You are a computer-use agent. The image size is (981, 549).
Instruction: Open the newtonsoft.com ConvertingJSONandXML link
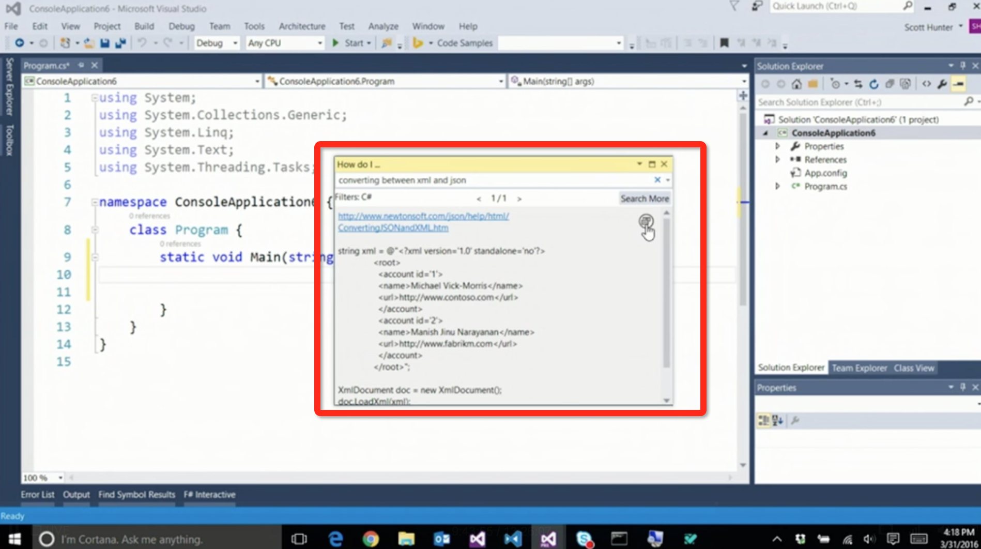click(x=423, y=222)
